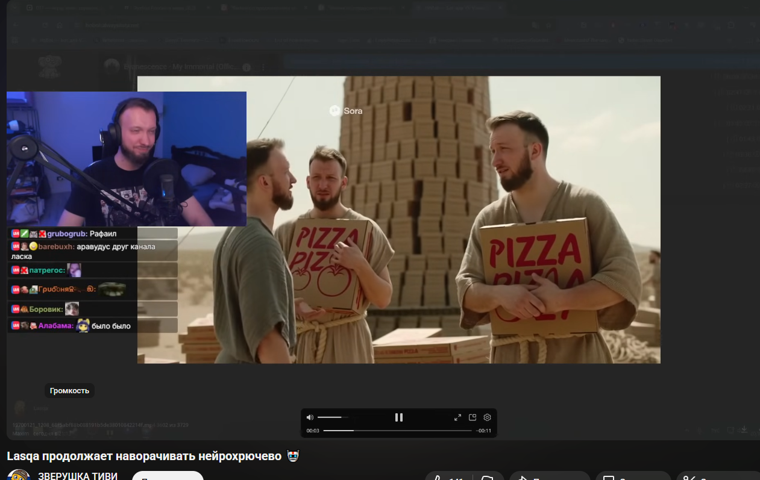
Task: Click the chat row from 'патрегос'
Action: pyautogui.click(x=93, y=270)
